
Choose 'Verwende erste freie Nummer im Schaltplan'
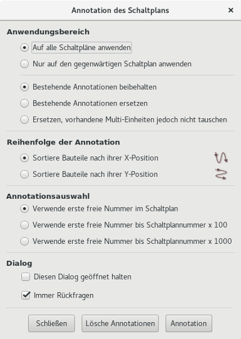24,209
